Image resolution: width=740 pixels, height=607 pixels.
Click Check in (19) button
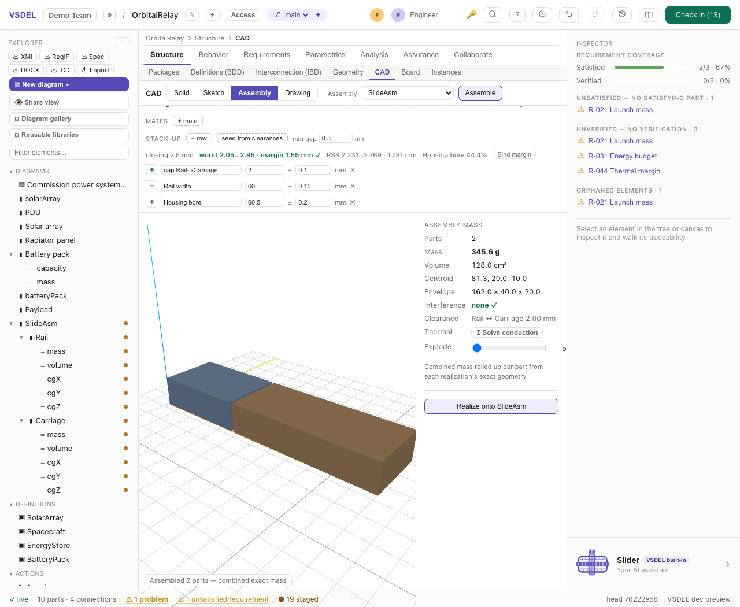coord(698,15)
